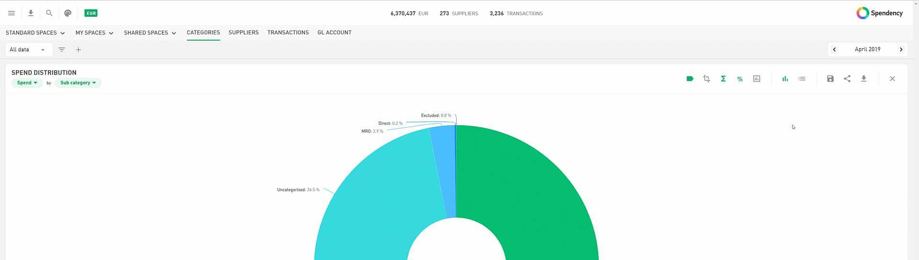
Task: Go to next month after April 2019
Action: [x=901, y=50]
